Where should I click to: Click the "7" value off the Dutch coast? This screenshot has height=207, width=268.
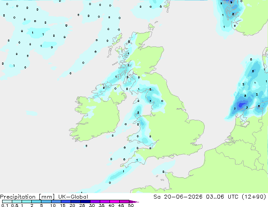235,109
